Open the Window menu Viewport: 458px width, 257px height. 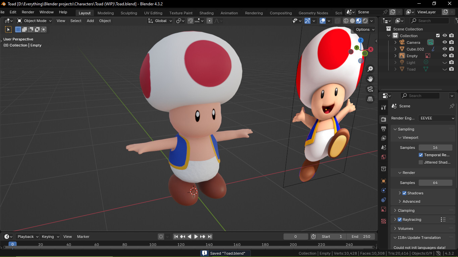click(x=47, y=12)
